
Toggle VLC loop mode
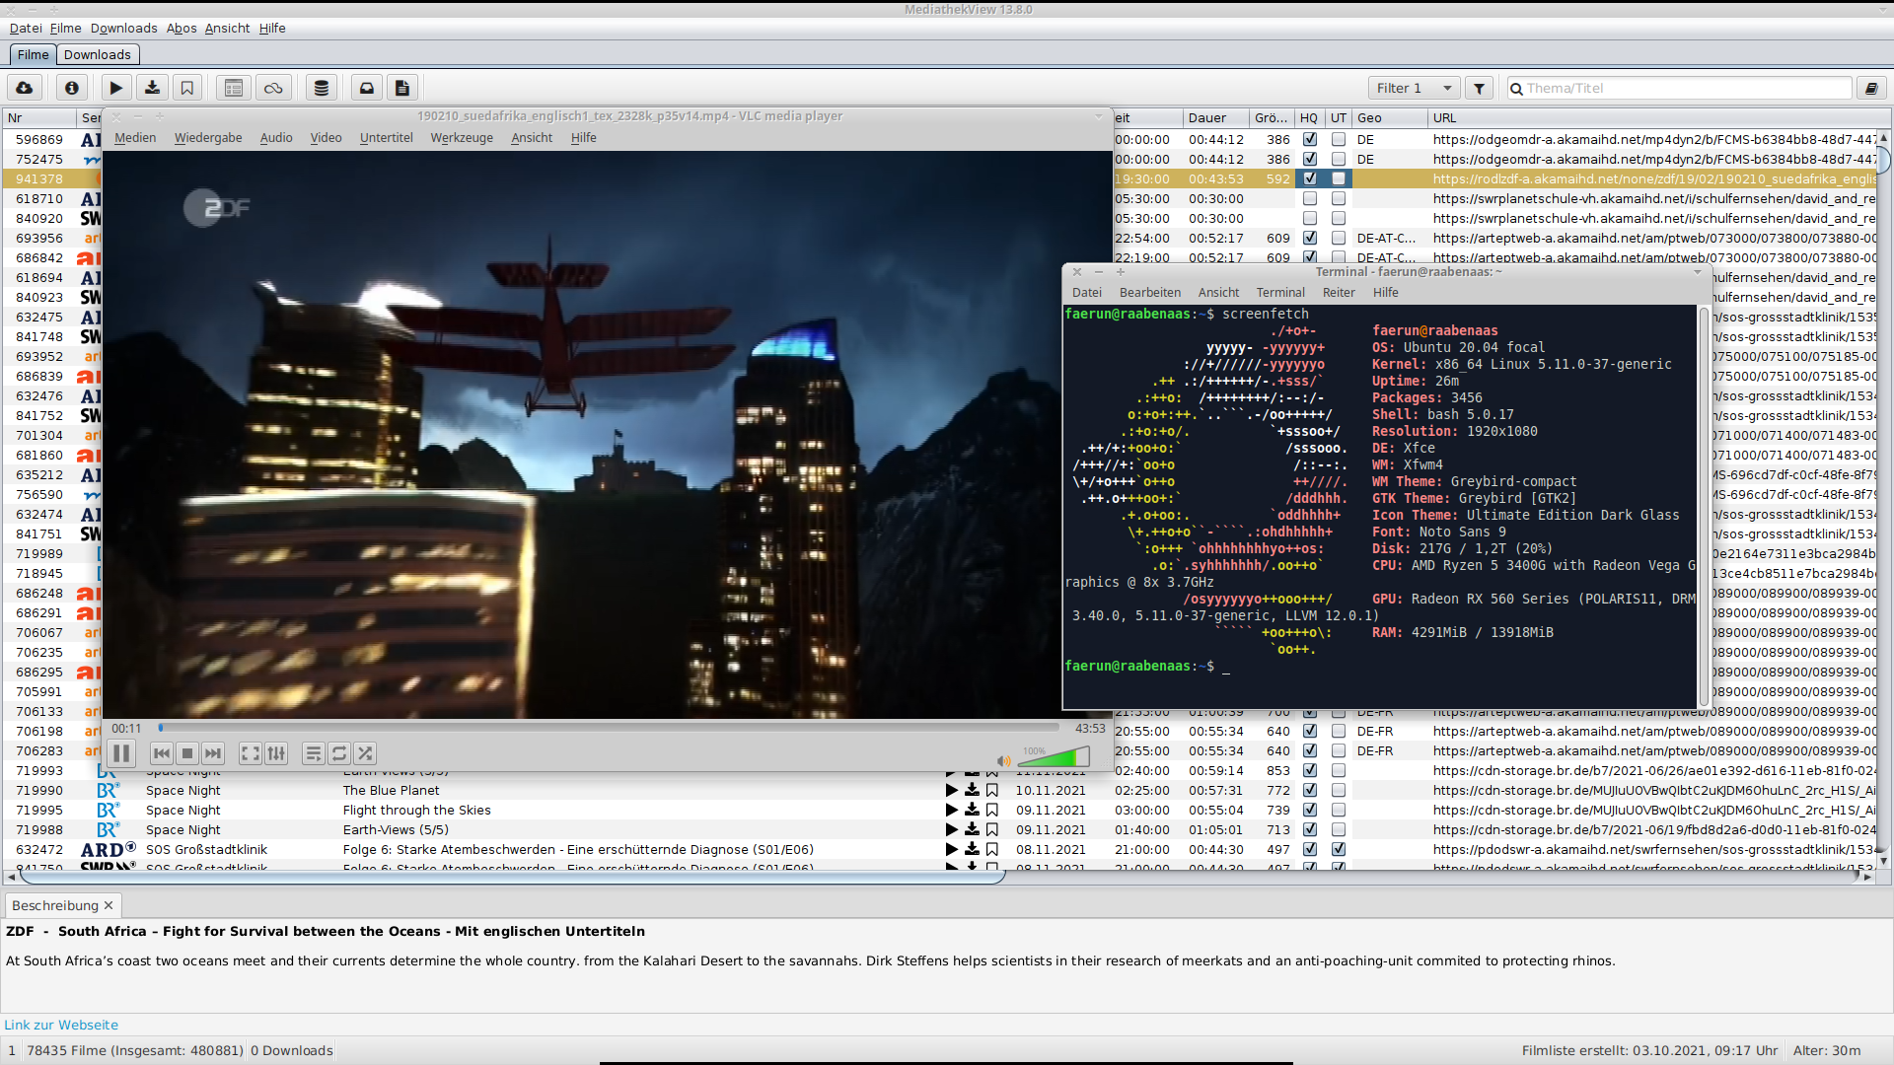coord(339,753)
